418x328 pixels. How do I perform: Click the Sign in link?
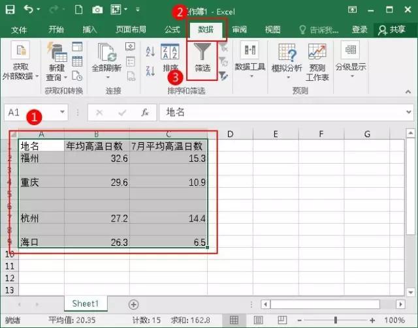359,29
